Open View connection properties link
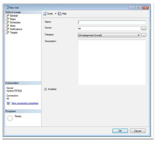Viewport: 156px width, 142px height. (x=25, y=103)
